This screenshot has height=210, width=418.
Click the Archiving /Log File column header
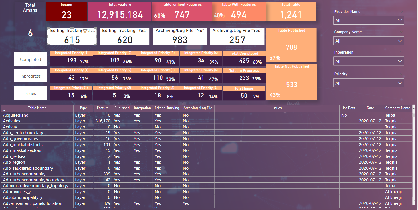(x=198, y=108)
